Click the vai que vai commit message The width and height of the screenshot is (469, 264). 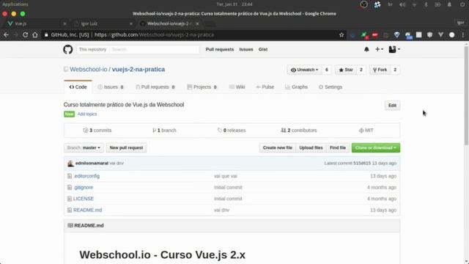pos(226,176)
